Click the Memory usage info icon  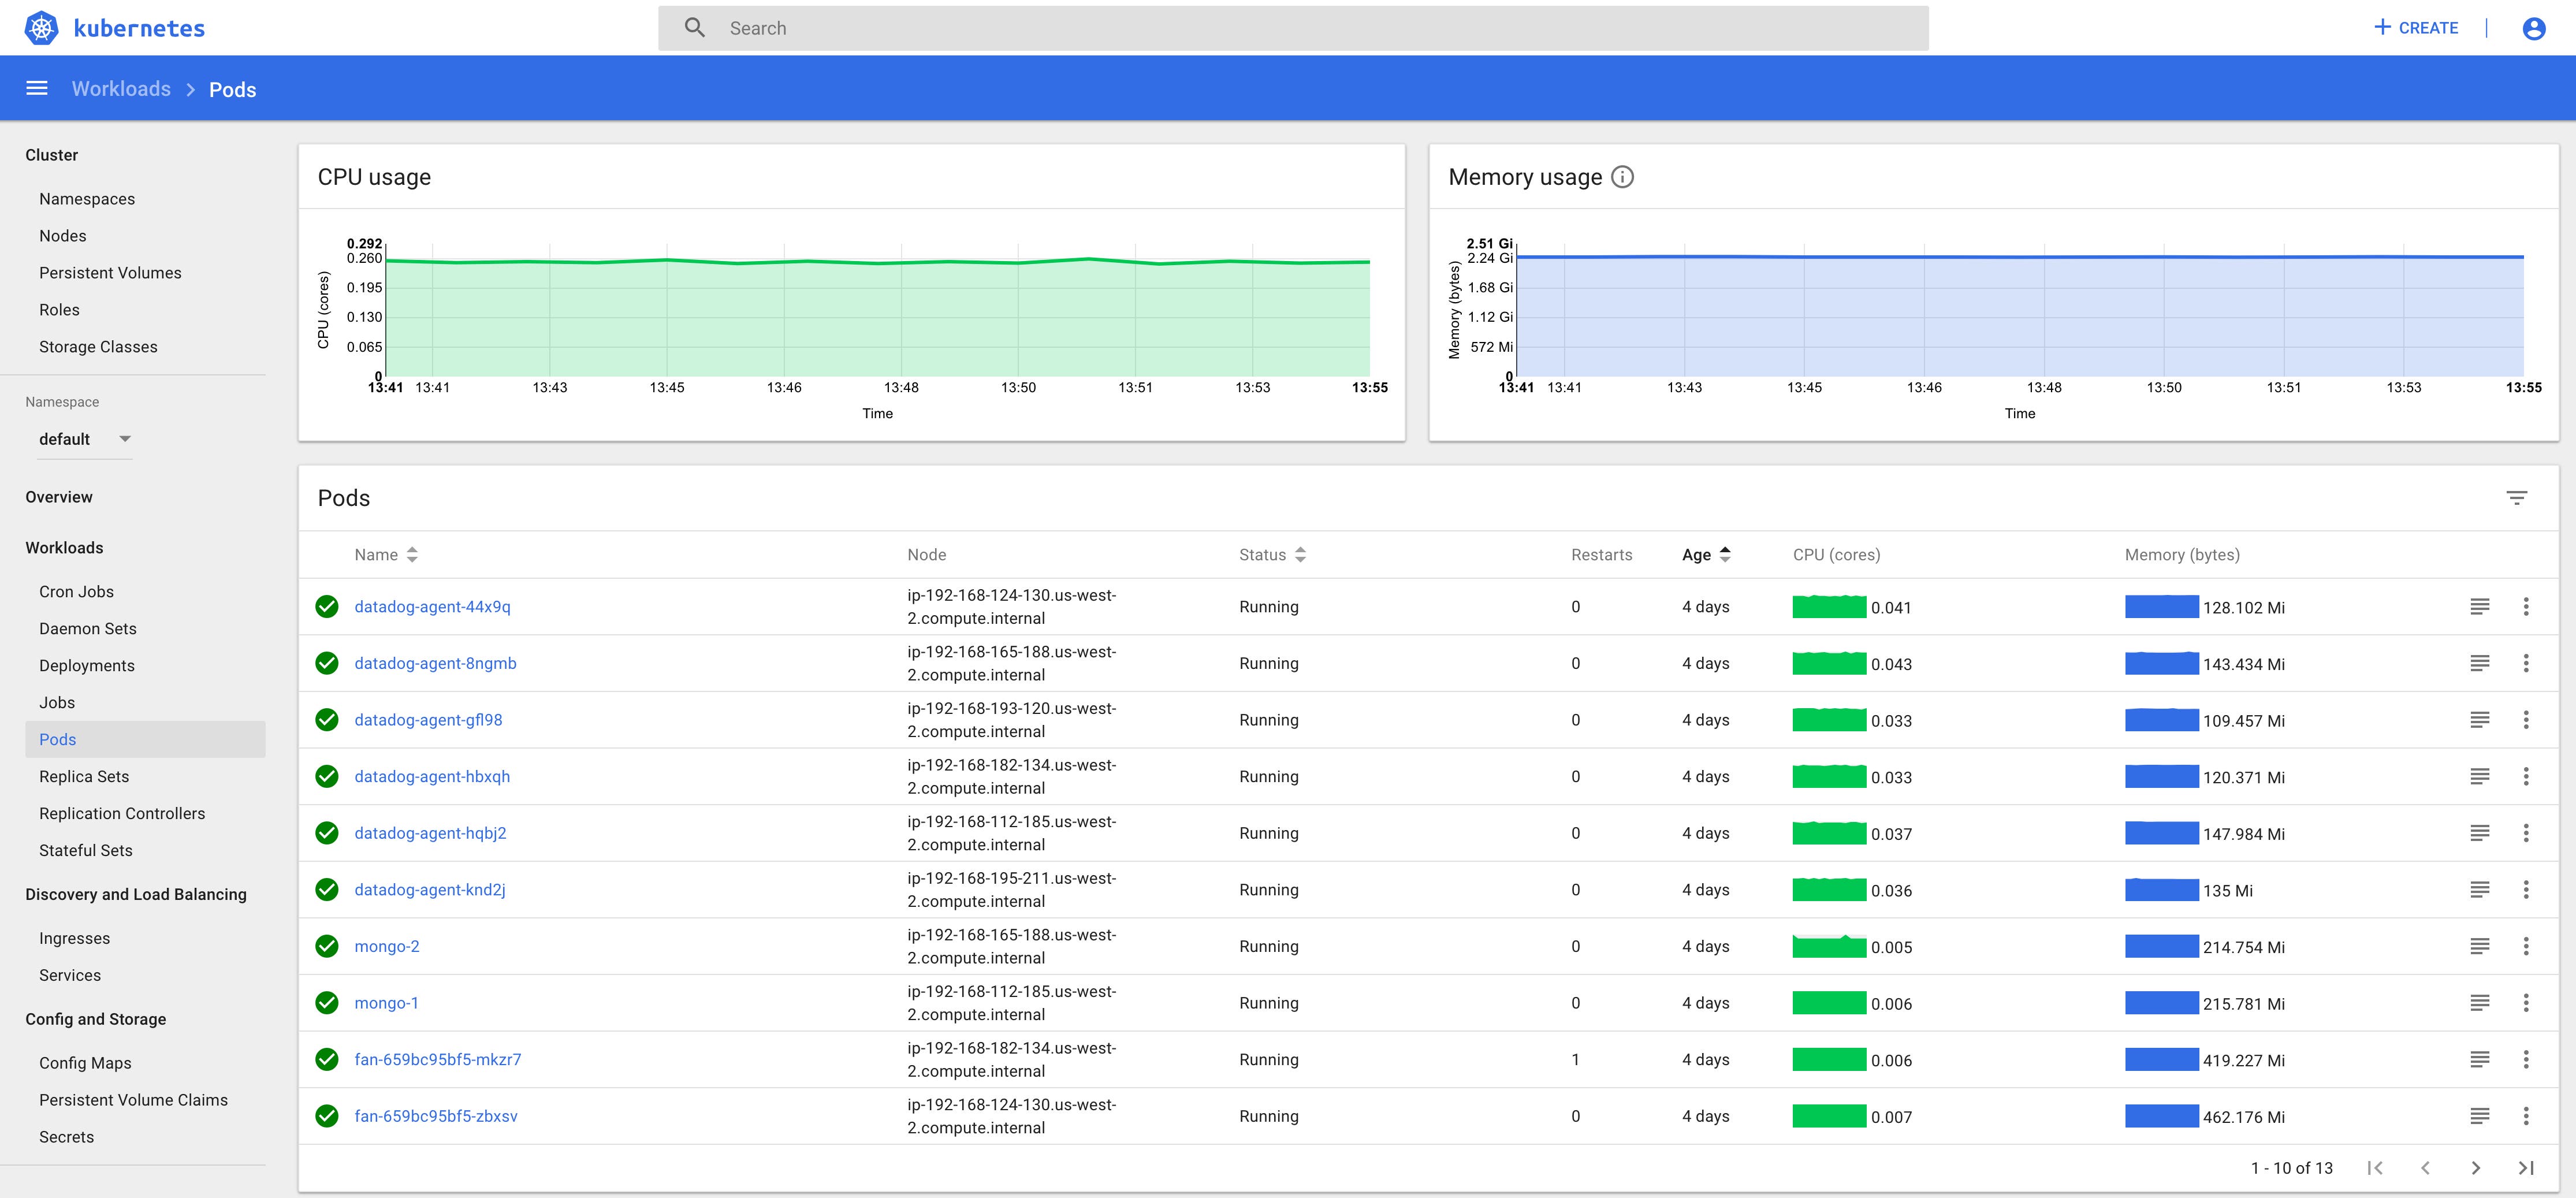pyautogui.click(x=1622, y=177)
